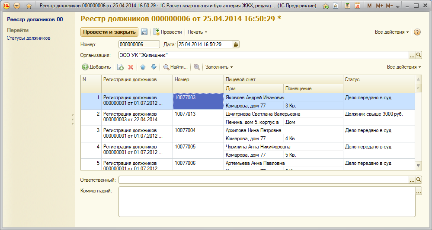This screenshot has width=432, height=230.
Task: Open the calculator icon
Action: tap(347, 6)
